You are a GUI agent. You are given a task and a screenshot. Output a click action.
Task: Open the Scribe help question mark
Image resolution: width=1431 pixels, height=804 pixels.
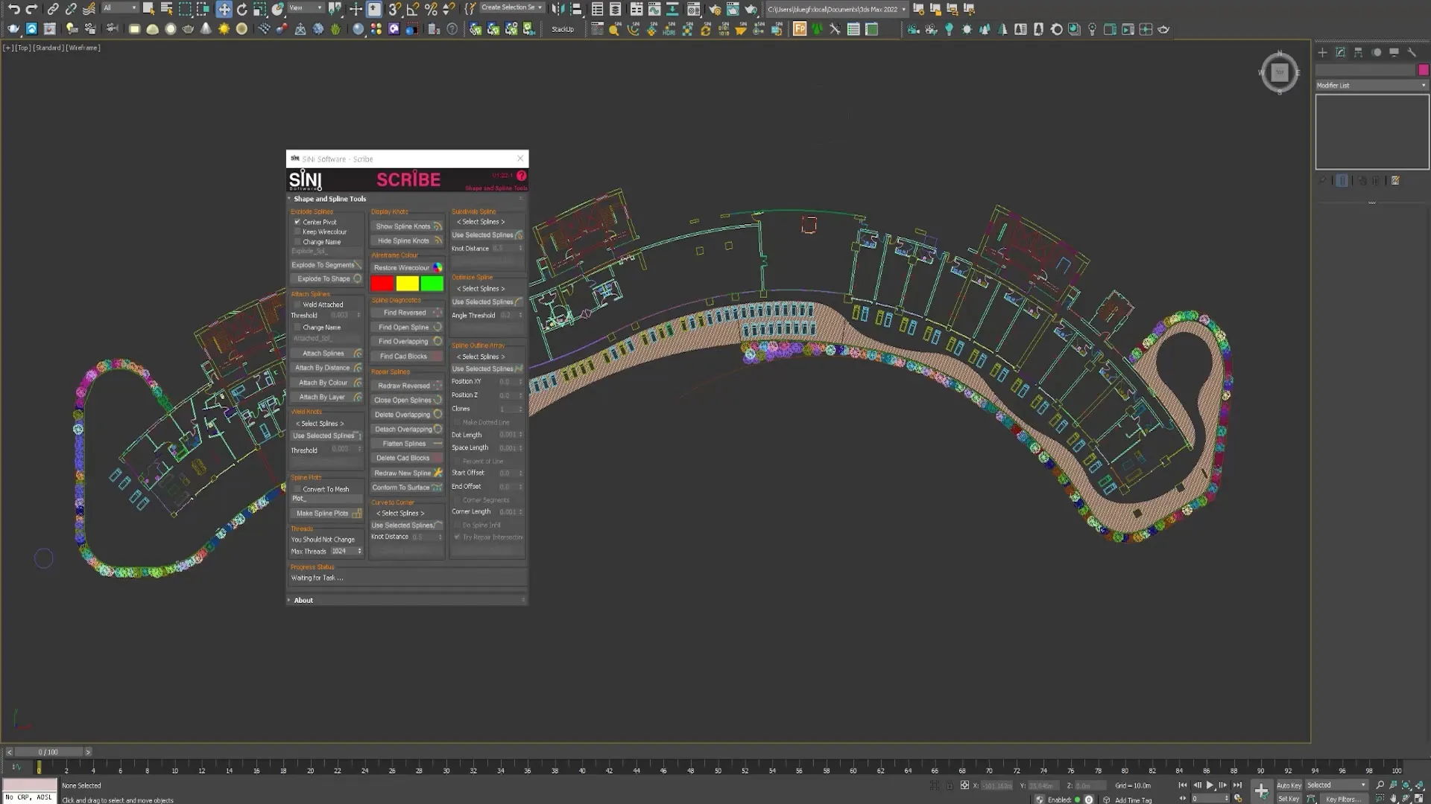(x=521, y=176)
